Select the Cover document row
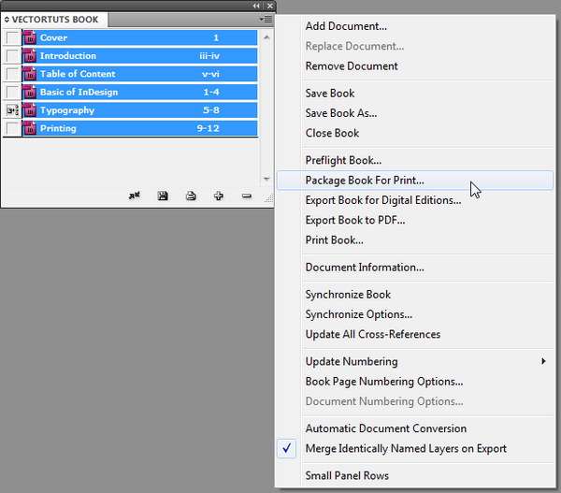Image resolution: width=561 pixels, height=493 pixels. [x=139, y=37]
